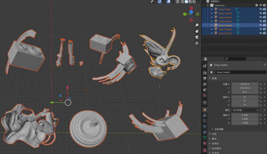Hide Song Create5 with its eye icon

[261, 25]
